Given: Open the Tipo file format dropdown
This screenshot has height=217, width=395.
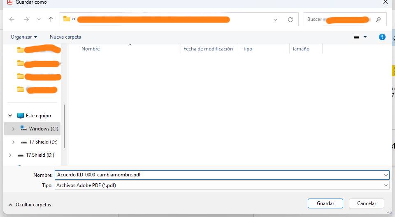Looking at the screenshot, I should pyautogui.click(x=386, y=185).
